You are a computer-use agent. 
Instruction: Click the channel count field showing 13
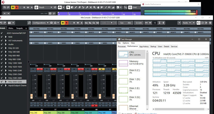[155, 23]
